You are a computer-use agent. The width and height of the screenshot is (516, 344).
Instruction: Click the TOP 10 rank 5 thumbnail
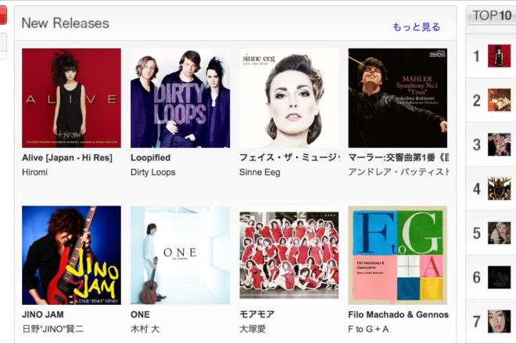coord(499,233)
